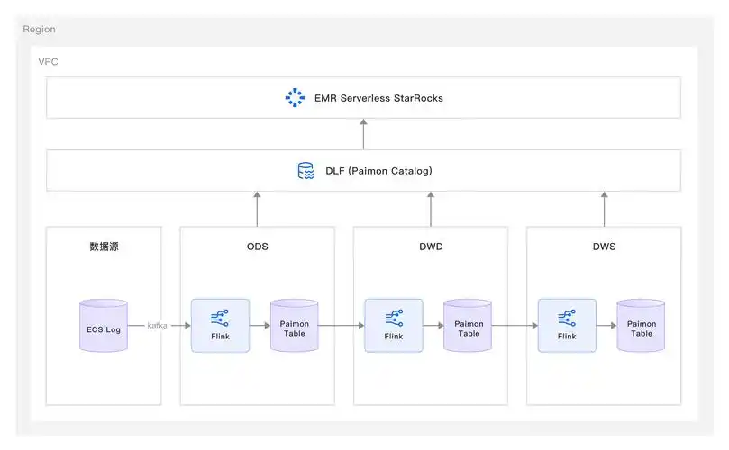Select the 数据源 section title

(104, 247)
